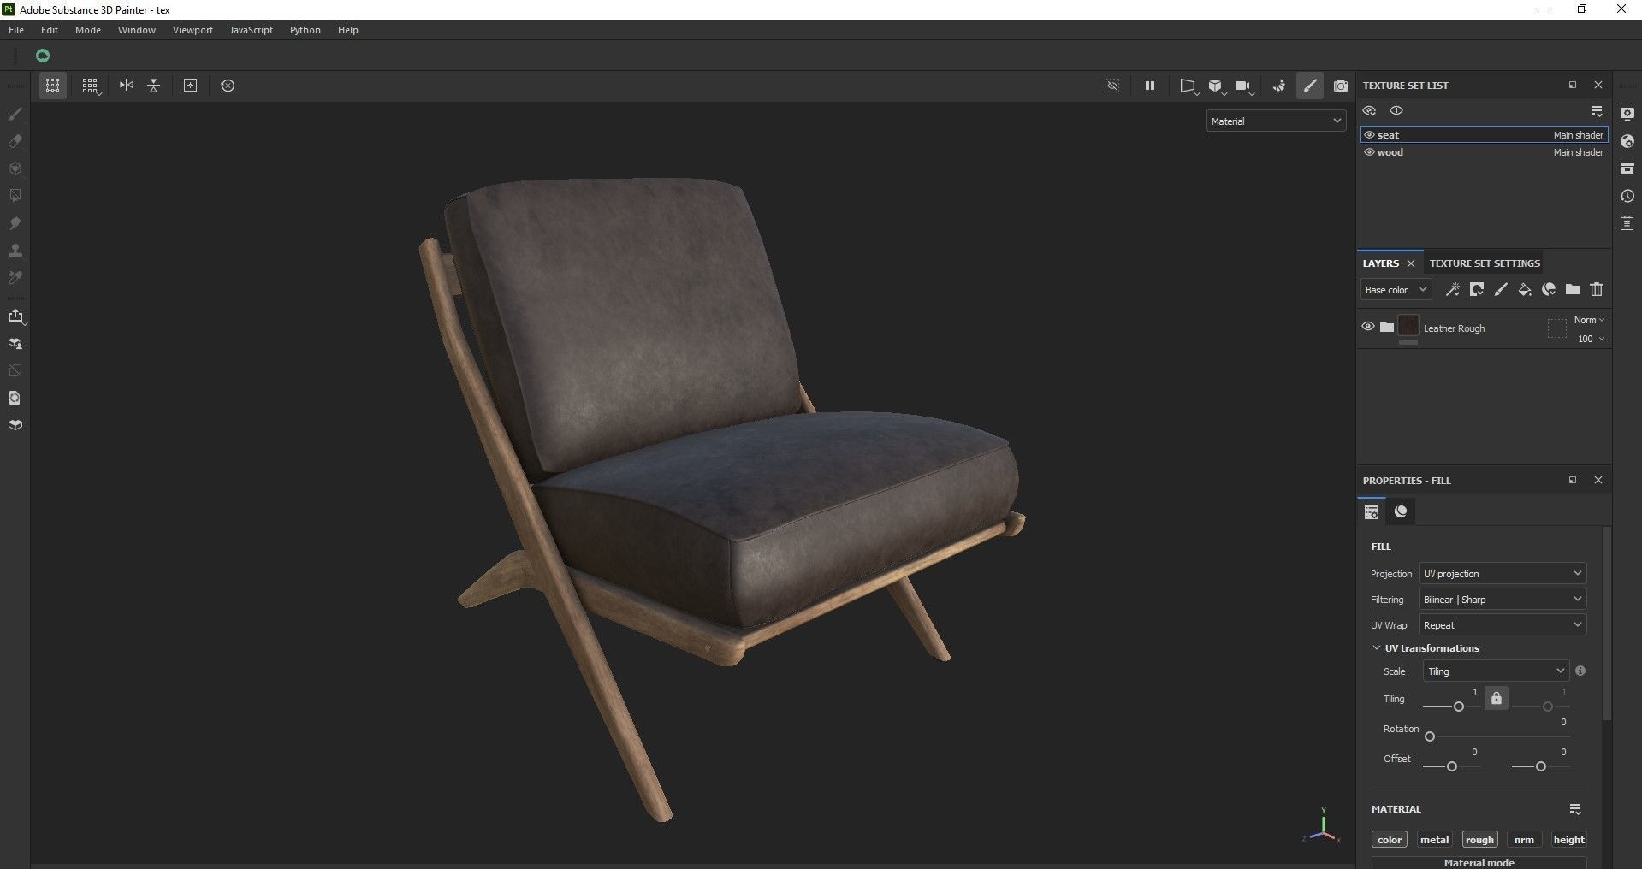Open the Viewport menu
Image resolution: width=1642 pixels, height=869 pixels.
193,30
